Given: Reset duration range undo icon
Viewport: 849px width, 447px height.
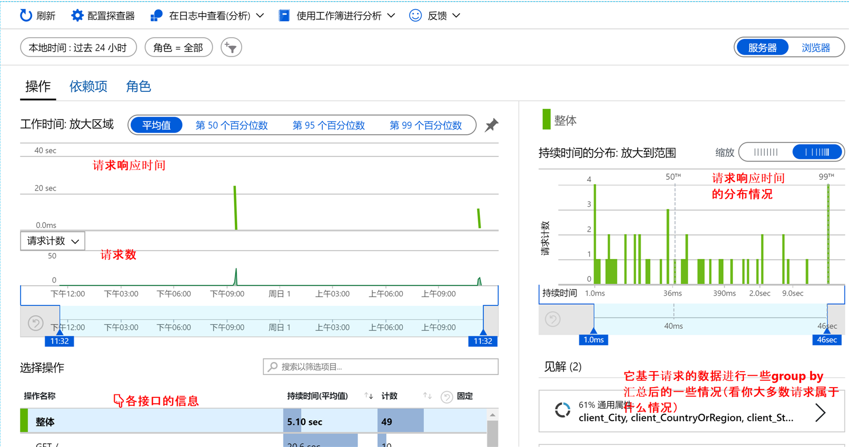Looking at the screenshot, I should [x=552, y=319].
